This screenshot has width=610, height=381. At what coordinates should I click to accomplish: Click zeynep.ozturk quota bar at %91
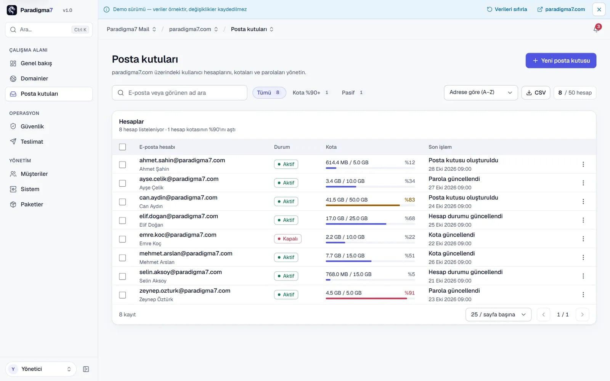(370, 299)
